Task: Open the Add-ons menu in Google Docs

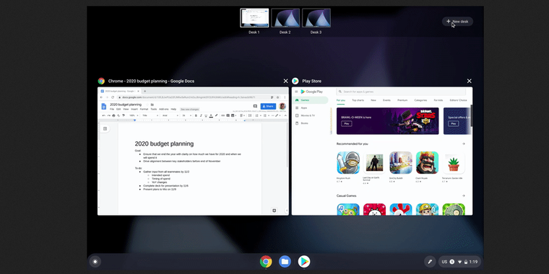Action: pyautogui.click(x=164, y=110)
